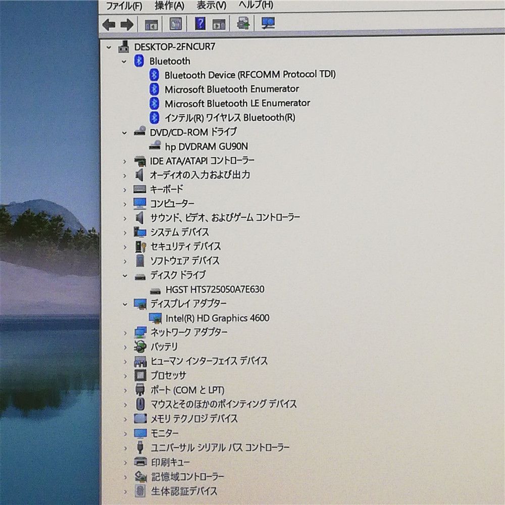Select hp DVDRAM GU90N device
Image resolution: width=505 pixels, height=505 pixels.
click(206, 146)
